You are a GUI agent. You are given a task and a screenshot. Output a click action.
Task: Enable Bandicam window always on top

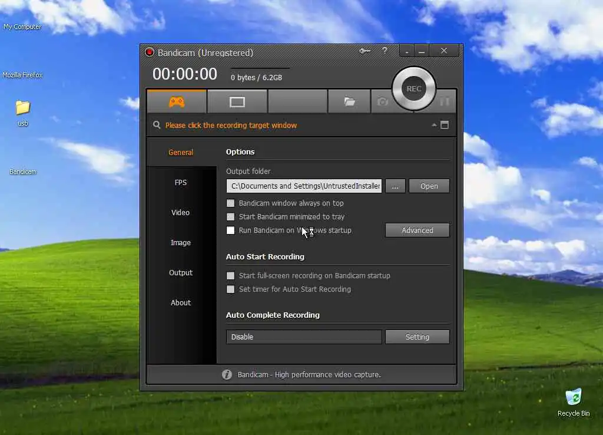pyautogui.click(x=230, y=203)
